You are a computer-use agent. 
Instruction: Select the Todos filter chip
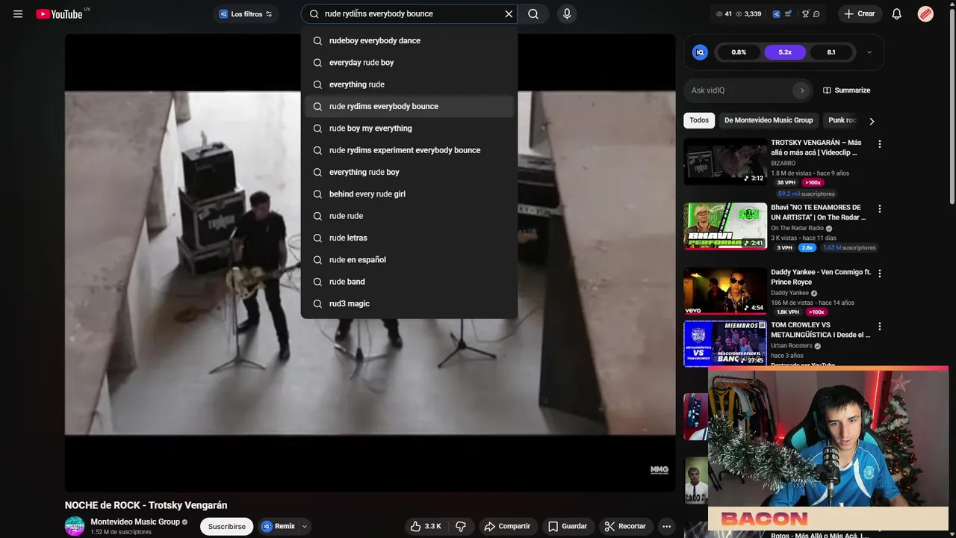pos(699,120)
